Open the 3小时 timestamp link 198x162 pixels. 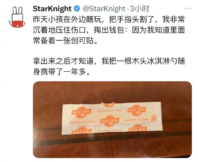pyautogui.click(x=139, y=9)
